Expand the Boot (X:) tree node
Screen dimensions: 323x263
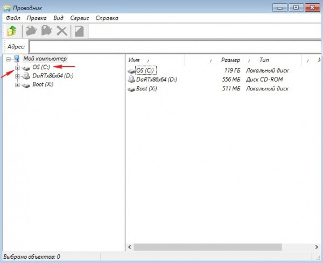point(17,85)
